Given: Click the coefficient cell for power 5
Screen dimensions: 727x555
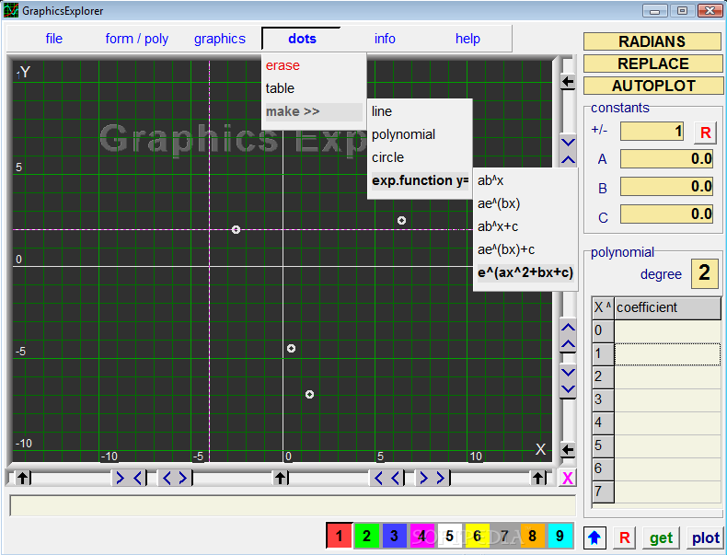Looking at the screenshot, I should pyautogui.click(x=668, y=446).
